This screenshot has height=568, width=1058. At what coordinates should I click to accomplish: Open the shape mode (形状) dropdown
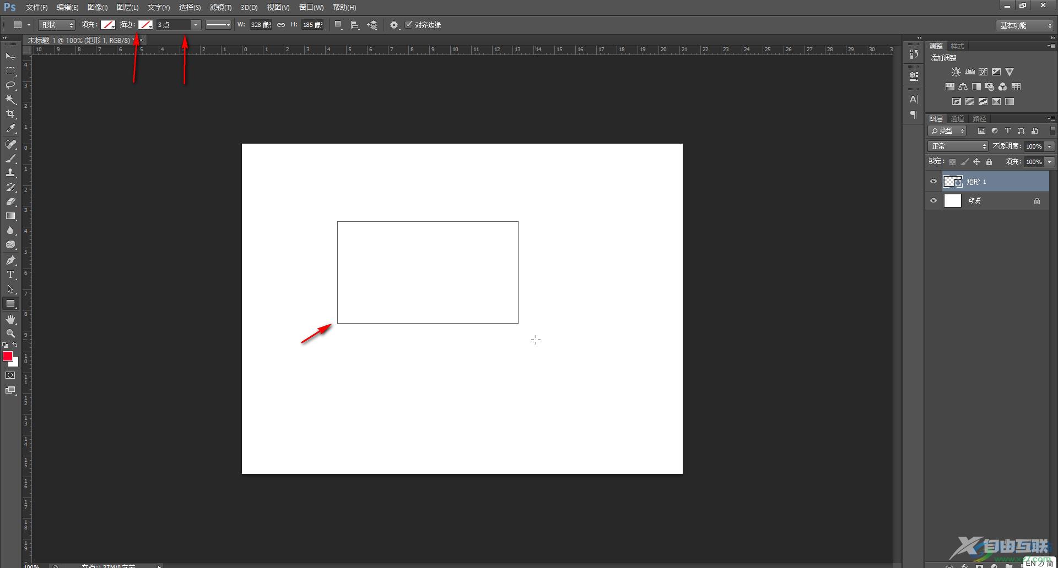[57, 25]
